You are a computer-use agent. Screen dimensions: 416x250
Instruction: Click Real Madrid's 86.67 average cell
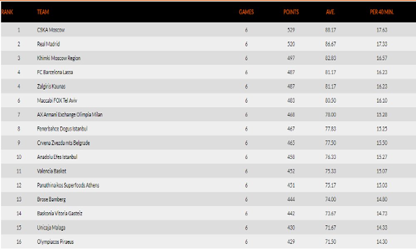(x=330, y=44)
